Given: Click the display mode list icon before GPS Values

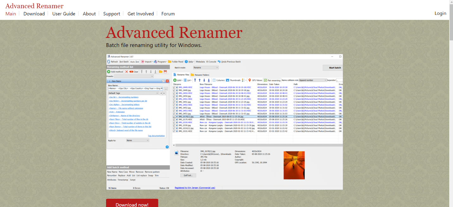Looking at the screenshot, I should [x=243, y=80].
